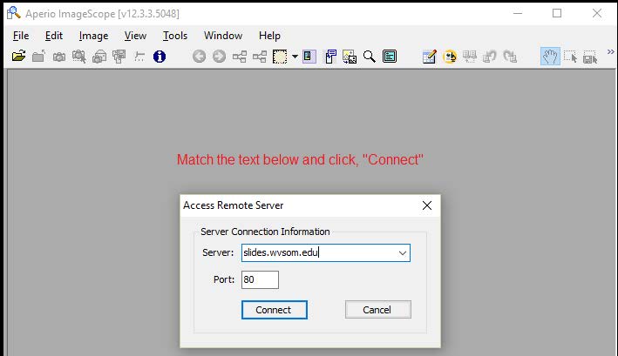Click the grayed dotted-axes icon before the info icon
The width and height of the screenshot is (618, 356).
[139, 57]
